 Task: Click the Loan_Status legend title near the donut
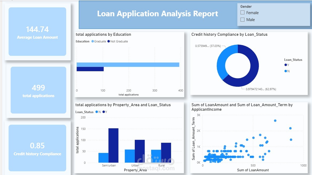click(x=293, y=59)
